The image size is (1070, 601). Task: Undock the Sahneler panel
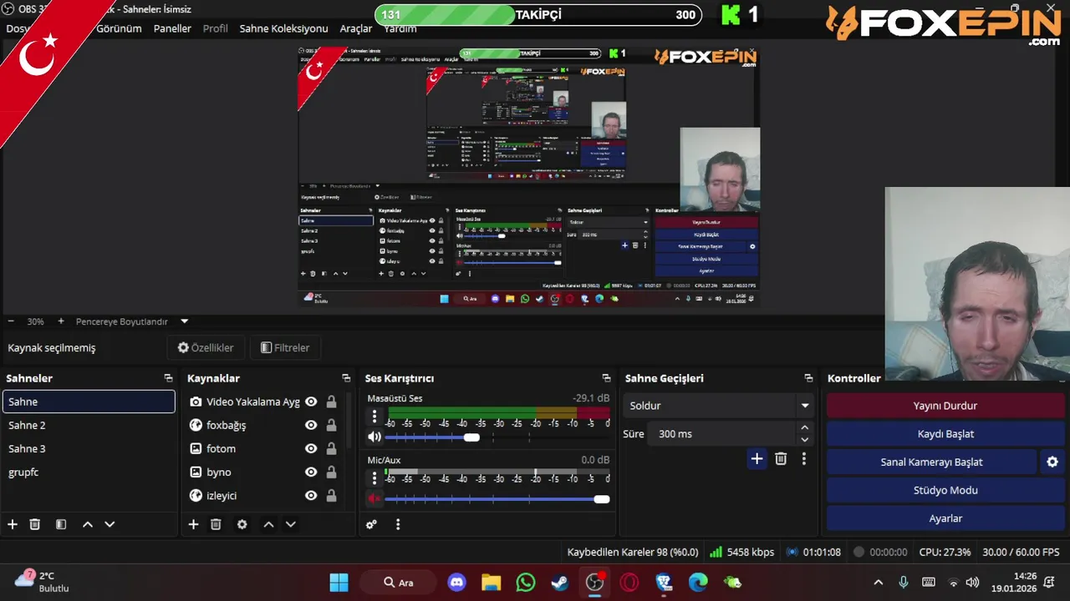coord(168,378)
